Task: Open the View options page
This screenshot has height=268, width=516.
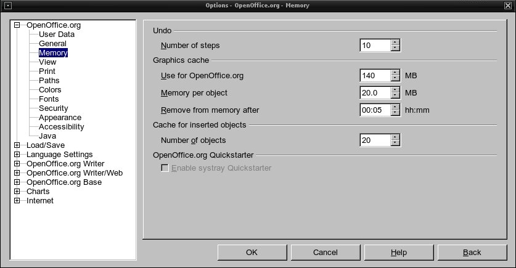Action: click(x=47, y=62)
